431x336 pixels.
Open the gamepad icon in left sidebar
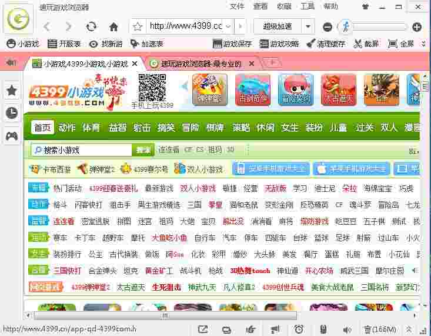point(12,136)
